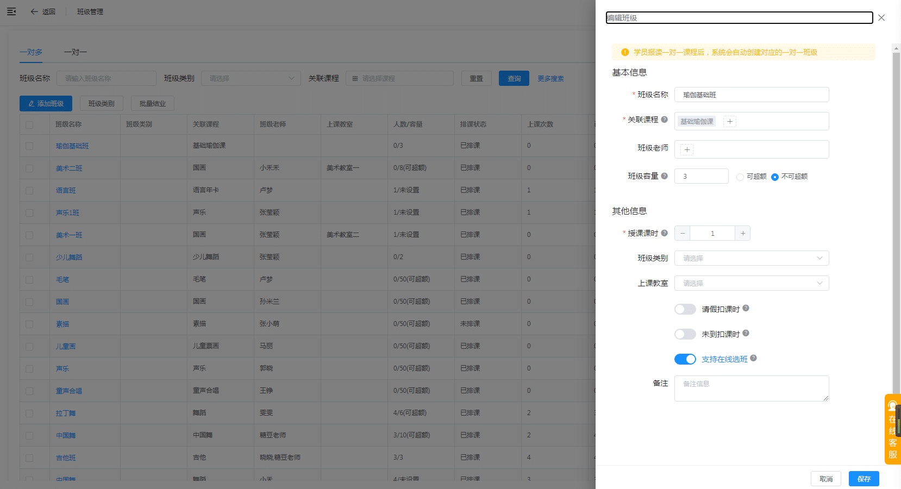The height and width of the screenshot is (489, 901).
Task: Click the help icon beside 请假扣课时
Action: [746, 308]
